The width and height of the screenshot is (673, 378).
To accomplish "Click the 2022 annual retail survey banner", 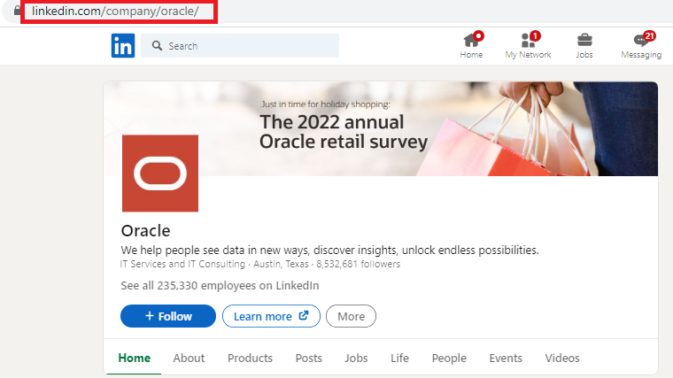I will [380, 128].
